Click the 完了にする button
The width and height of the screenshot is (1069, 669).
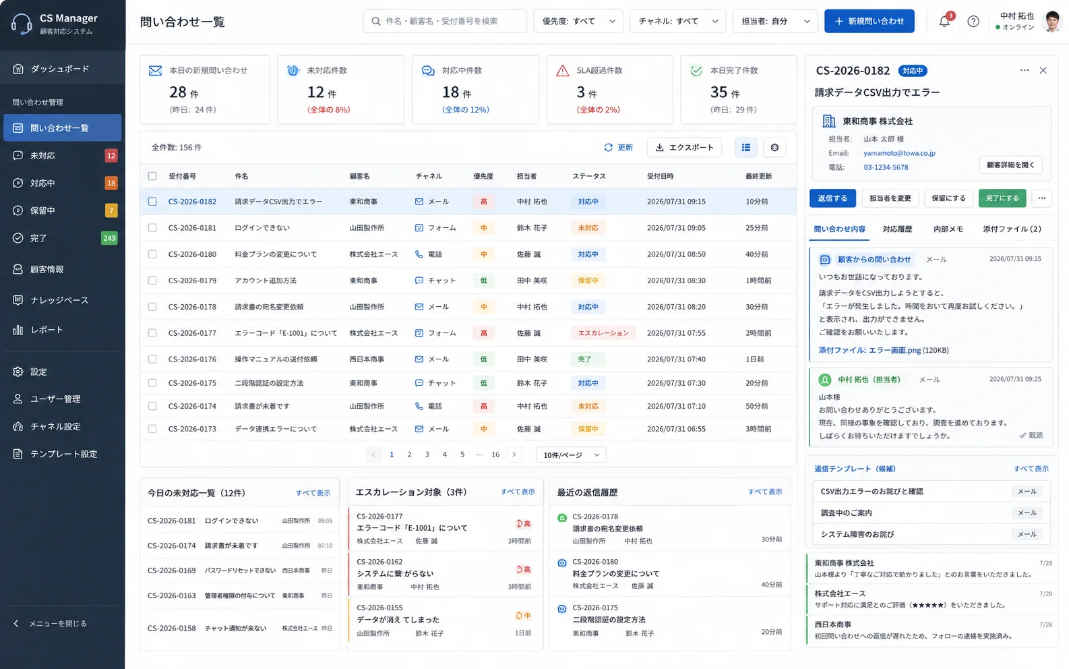pos(1002,198)
